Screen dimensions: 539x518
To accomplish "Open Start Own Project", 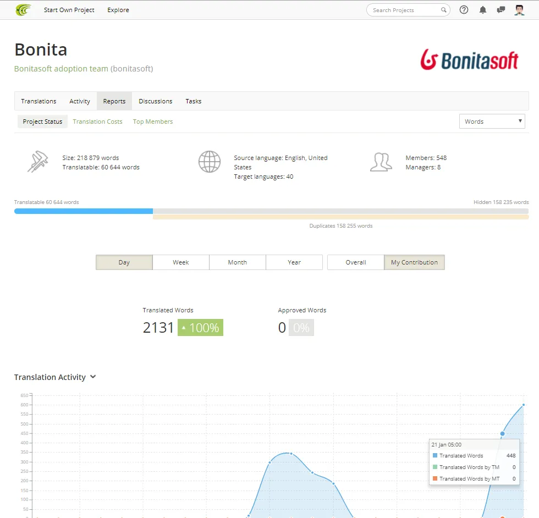I will click(69, 10).
